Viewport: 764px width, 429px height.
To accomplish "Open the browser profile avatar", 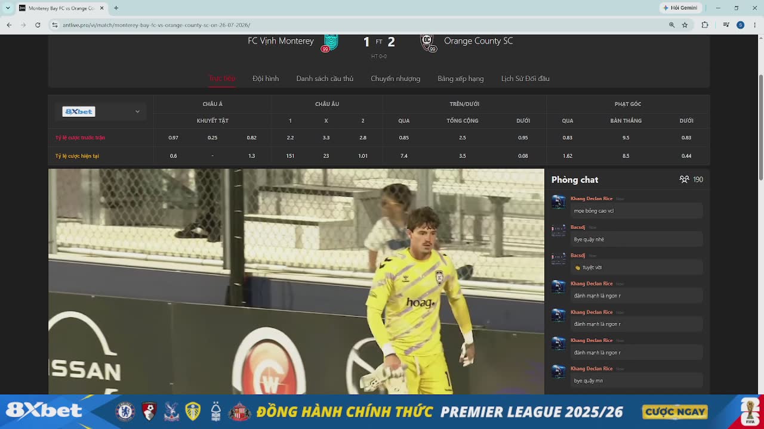I will pos(740,25).
